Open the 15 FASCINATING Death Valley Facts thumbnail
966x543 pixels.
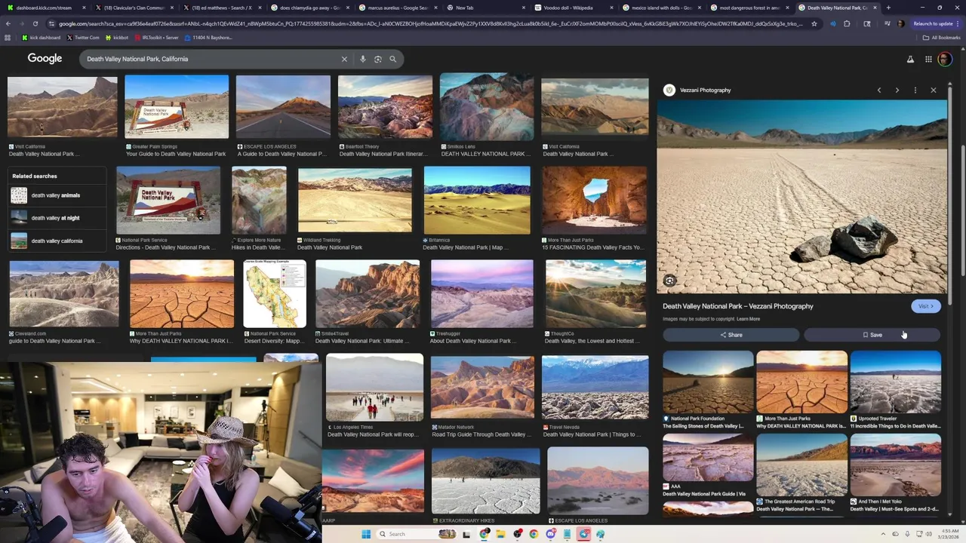pos(594,200)
